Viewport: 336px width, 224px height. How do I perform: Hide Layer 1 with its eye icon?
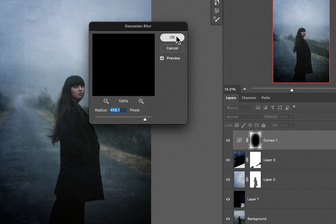pos(228,199)
